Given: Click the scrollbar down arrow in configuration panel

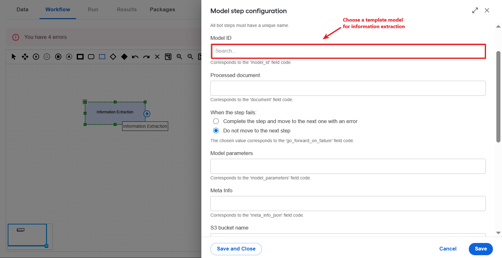Looking at the screenshot, I should tap(498, 233).
